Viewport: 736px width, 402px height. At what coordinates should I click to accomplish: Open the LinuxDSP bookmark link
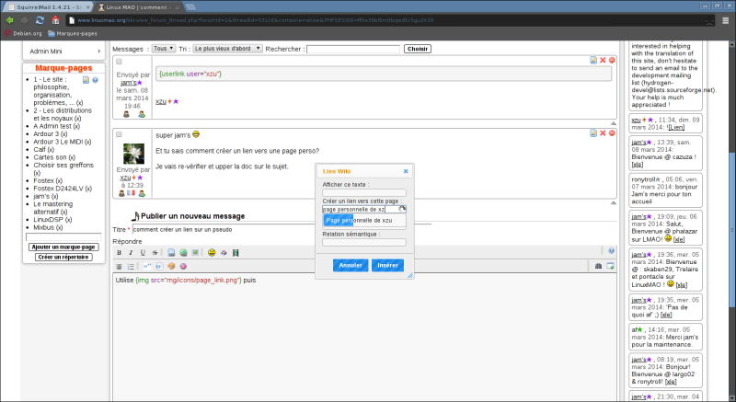point(49,220)
